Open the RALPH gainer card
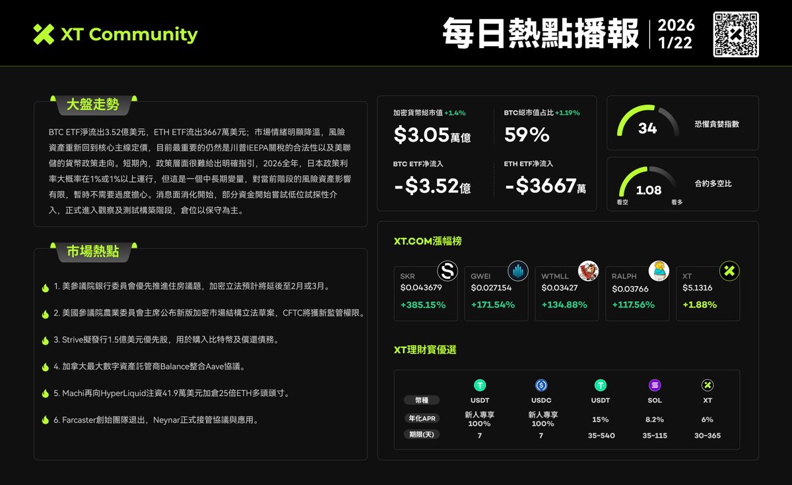 tap(637, 294)
